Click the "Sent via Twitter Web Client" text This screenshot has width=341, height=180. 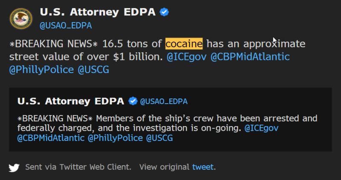point(78,167)
